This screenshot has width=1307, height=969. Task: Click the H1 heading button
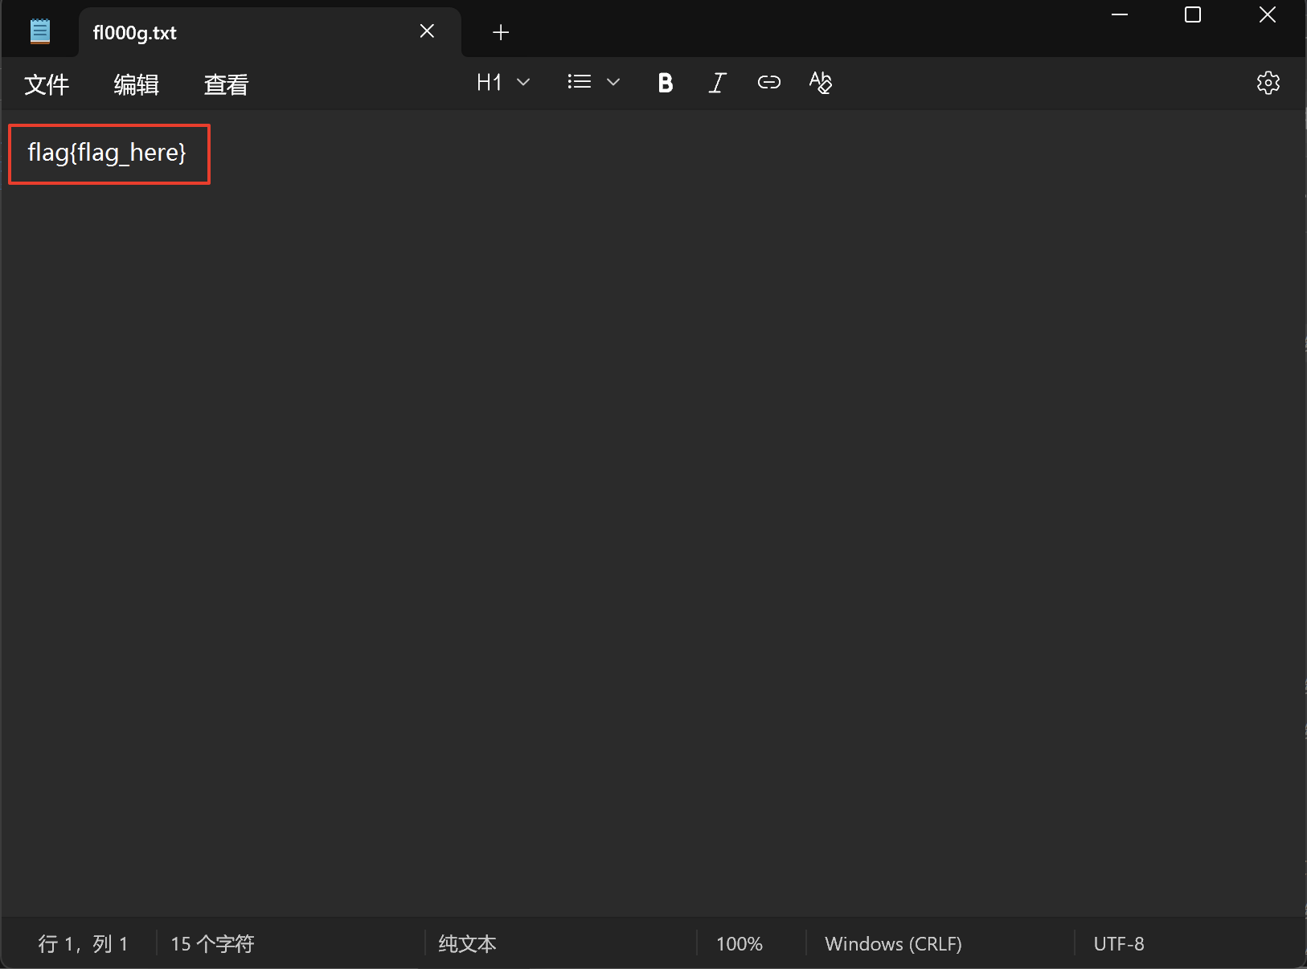coord(489,83)
